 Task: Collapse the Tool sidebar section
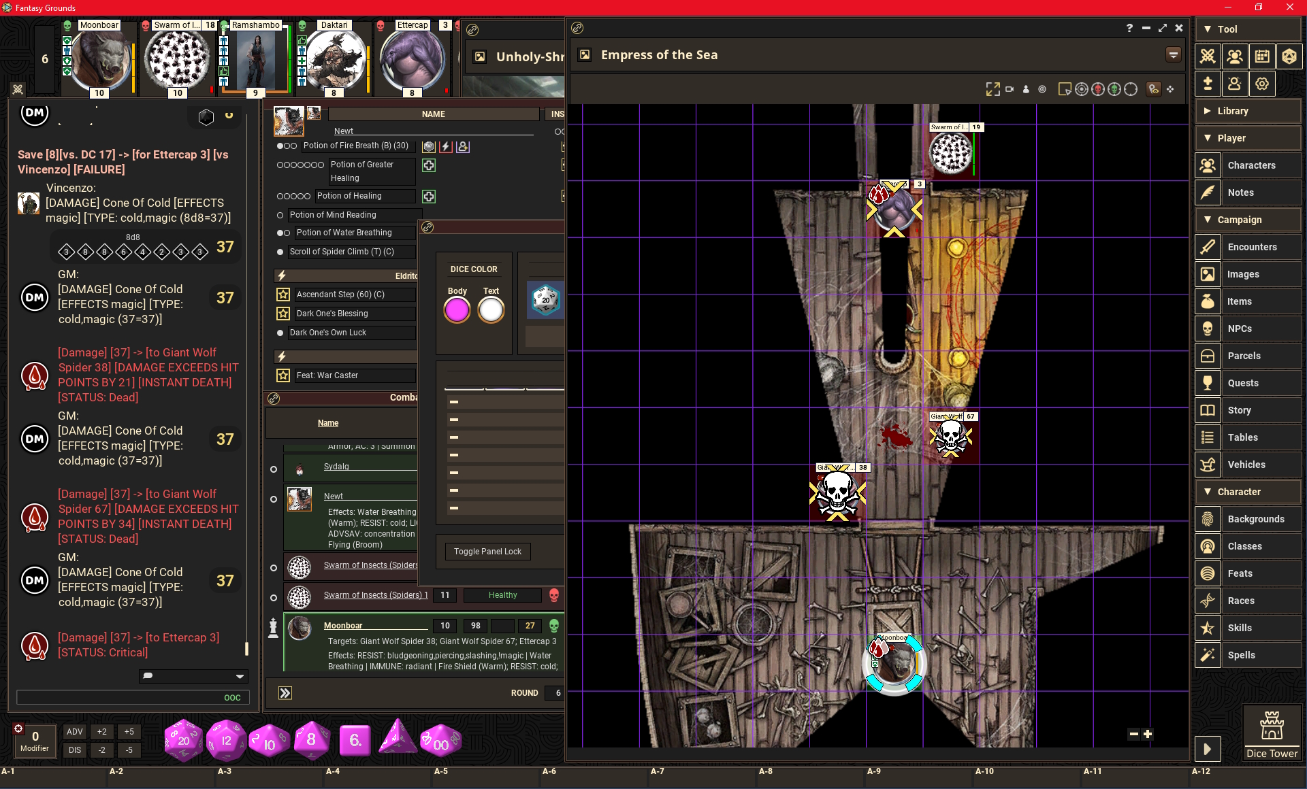tap(1248, 29)
